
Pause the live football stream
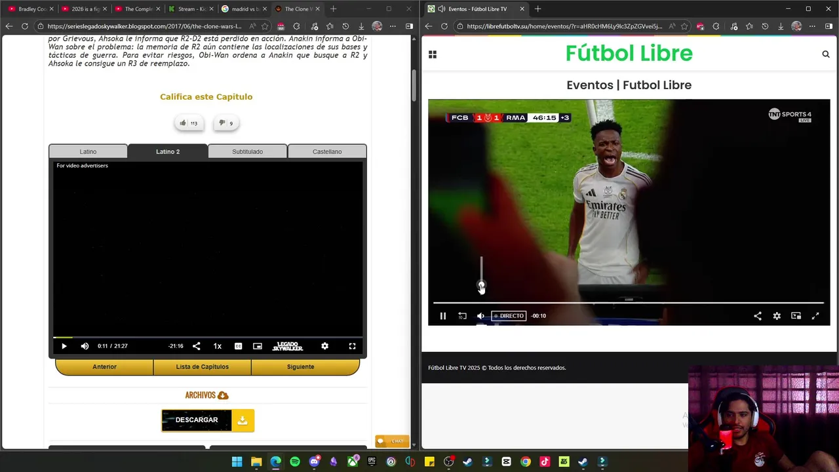tap(443, 316)
